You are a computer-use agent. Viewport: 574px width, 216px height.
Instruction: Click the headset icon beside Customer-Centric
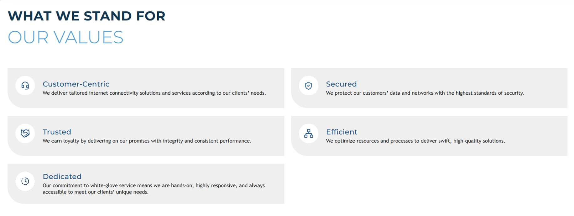tap(25, 86)
